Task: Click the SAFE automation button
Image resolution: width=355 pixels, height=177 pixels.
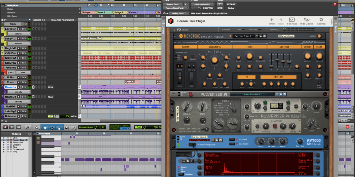Action: pyautogui.click(x=220, y=8)
